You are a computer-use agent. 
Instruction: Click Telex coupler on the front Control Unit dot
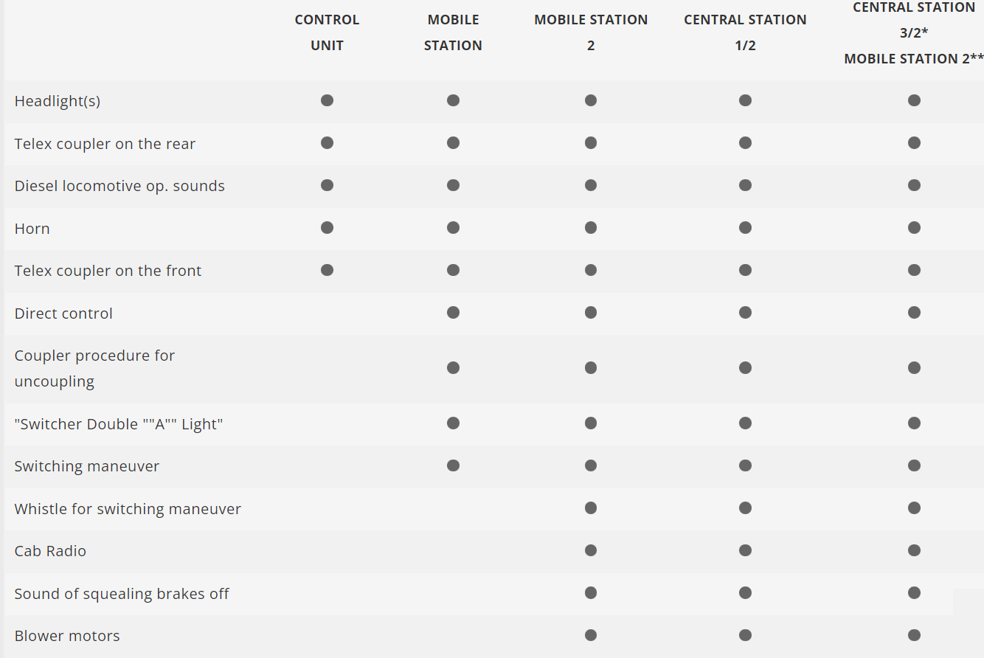pyautogui.click(x=327, y=270)
